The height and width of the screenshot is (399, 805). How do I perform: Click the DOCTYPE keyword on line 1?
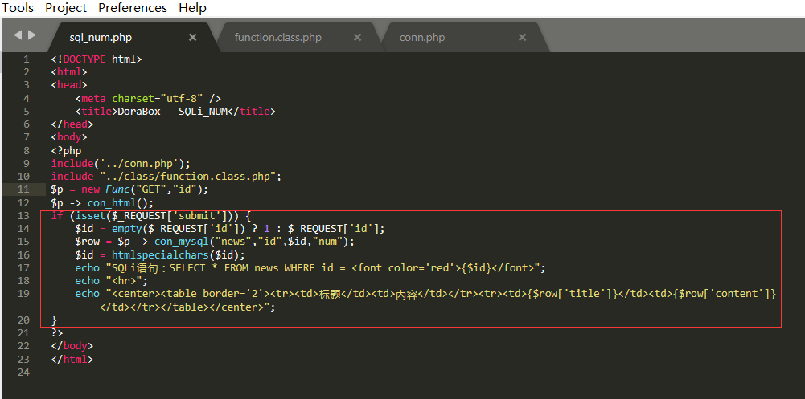coord(84,59)
